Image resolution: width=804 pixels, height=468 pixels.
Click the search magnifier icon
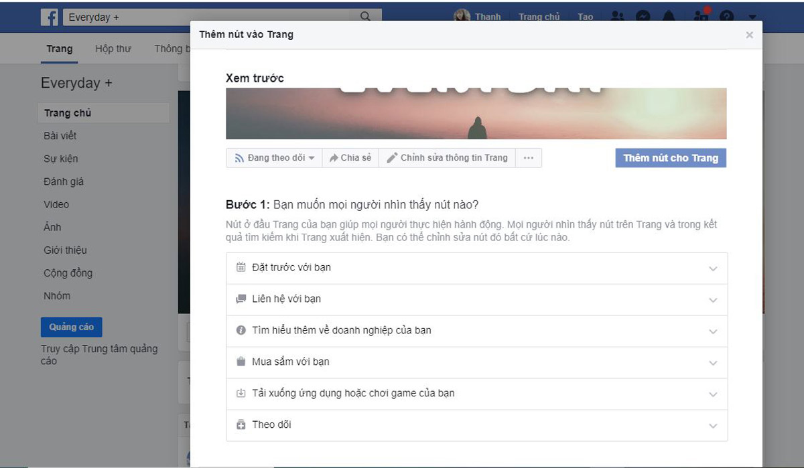365,17
